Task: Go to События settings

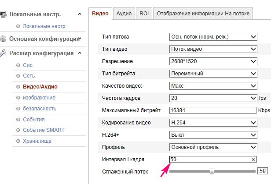Action: pos(34,120)
